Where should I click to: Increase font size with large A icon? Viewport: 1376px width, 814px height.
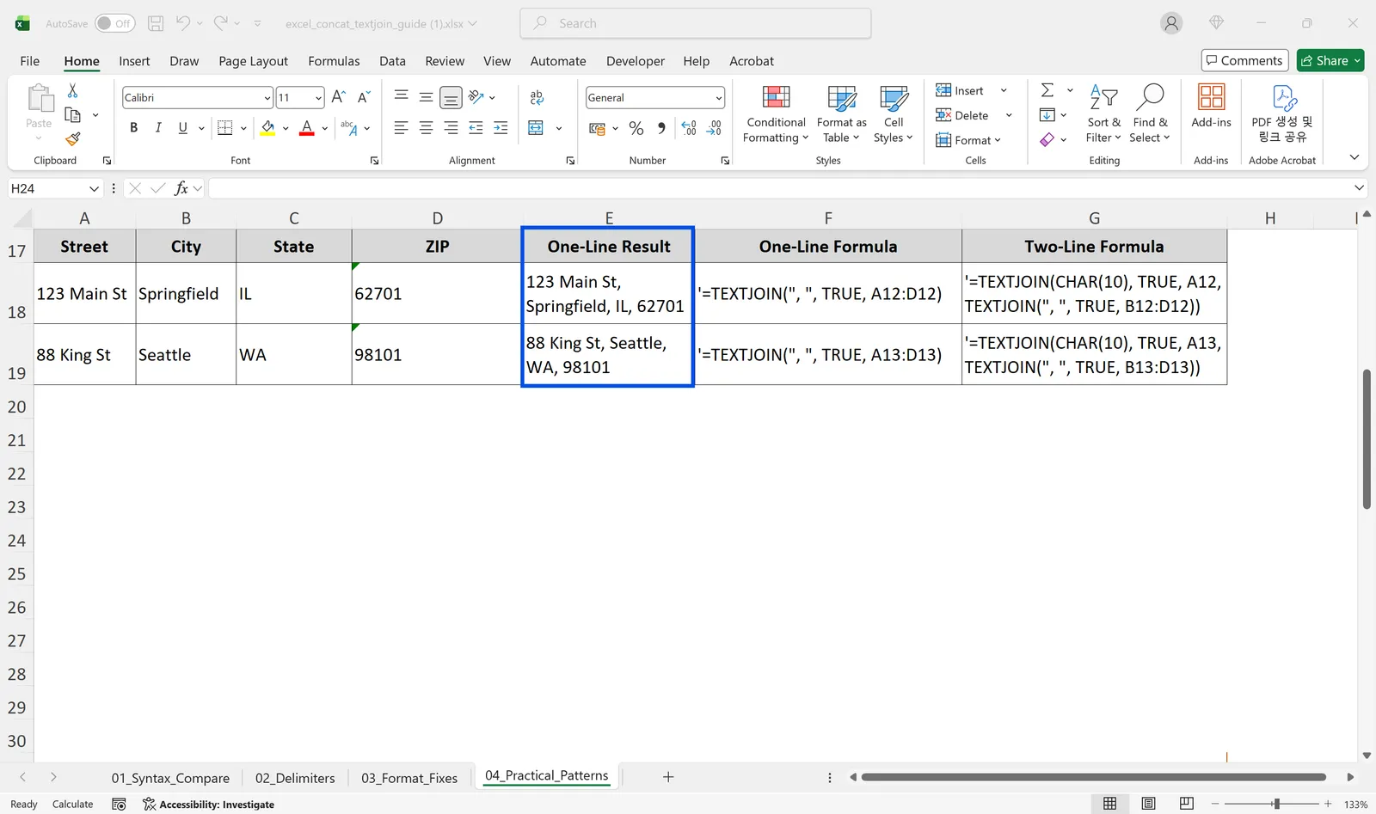339,97
